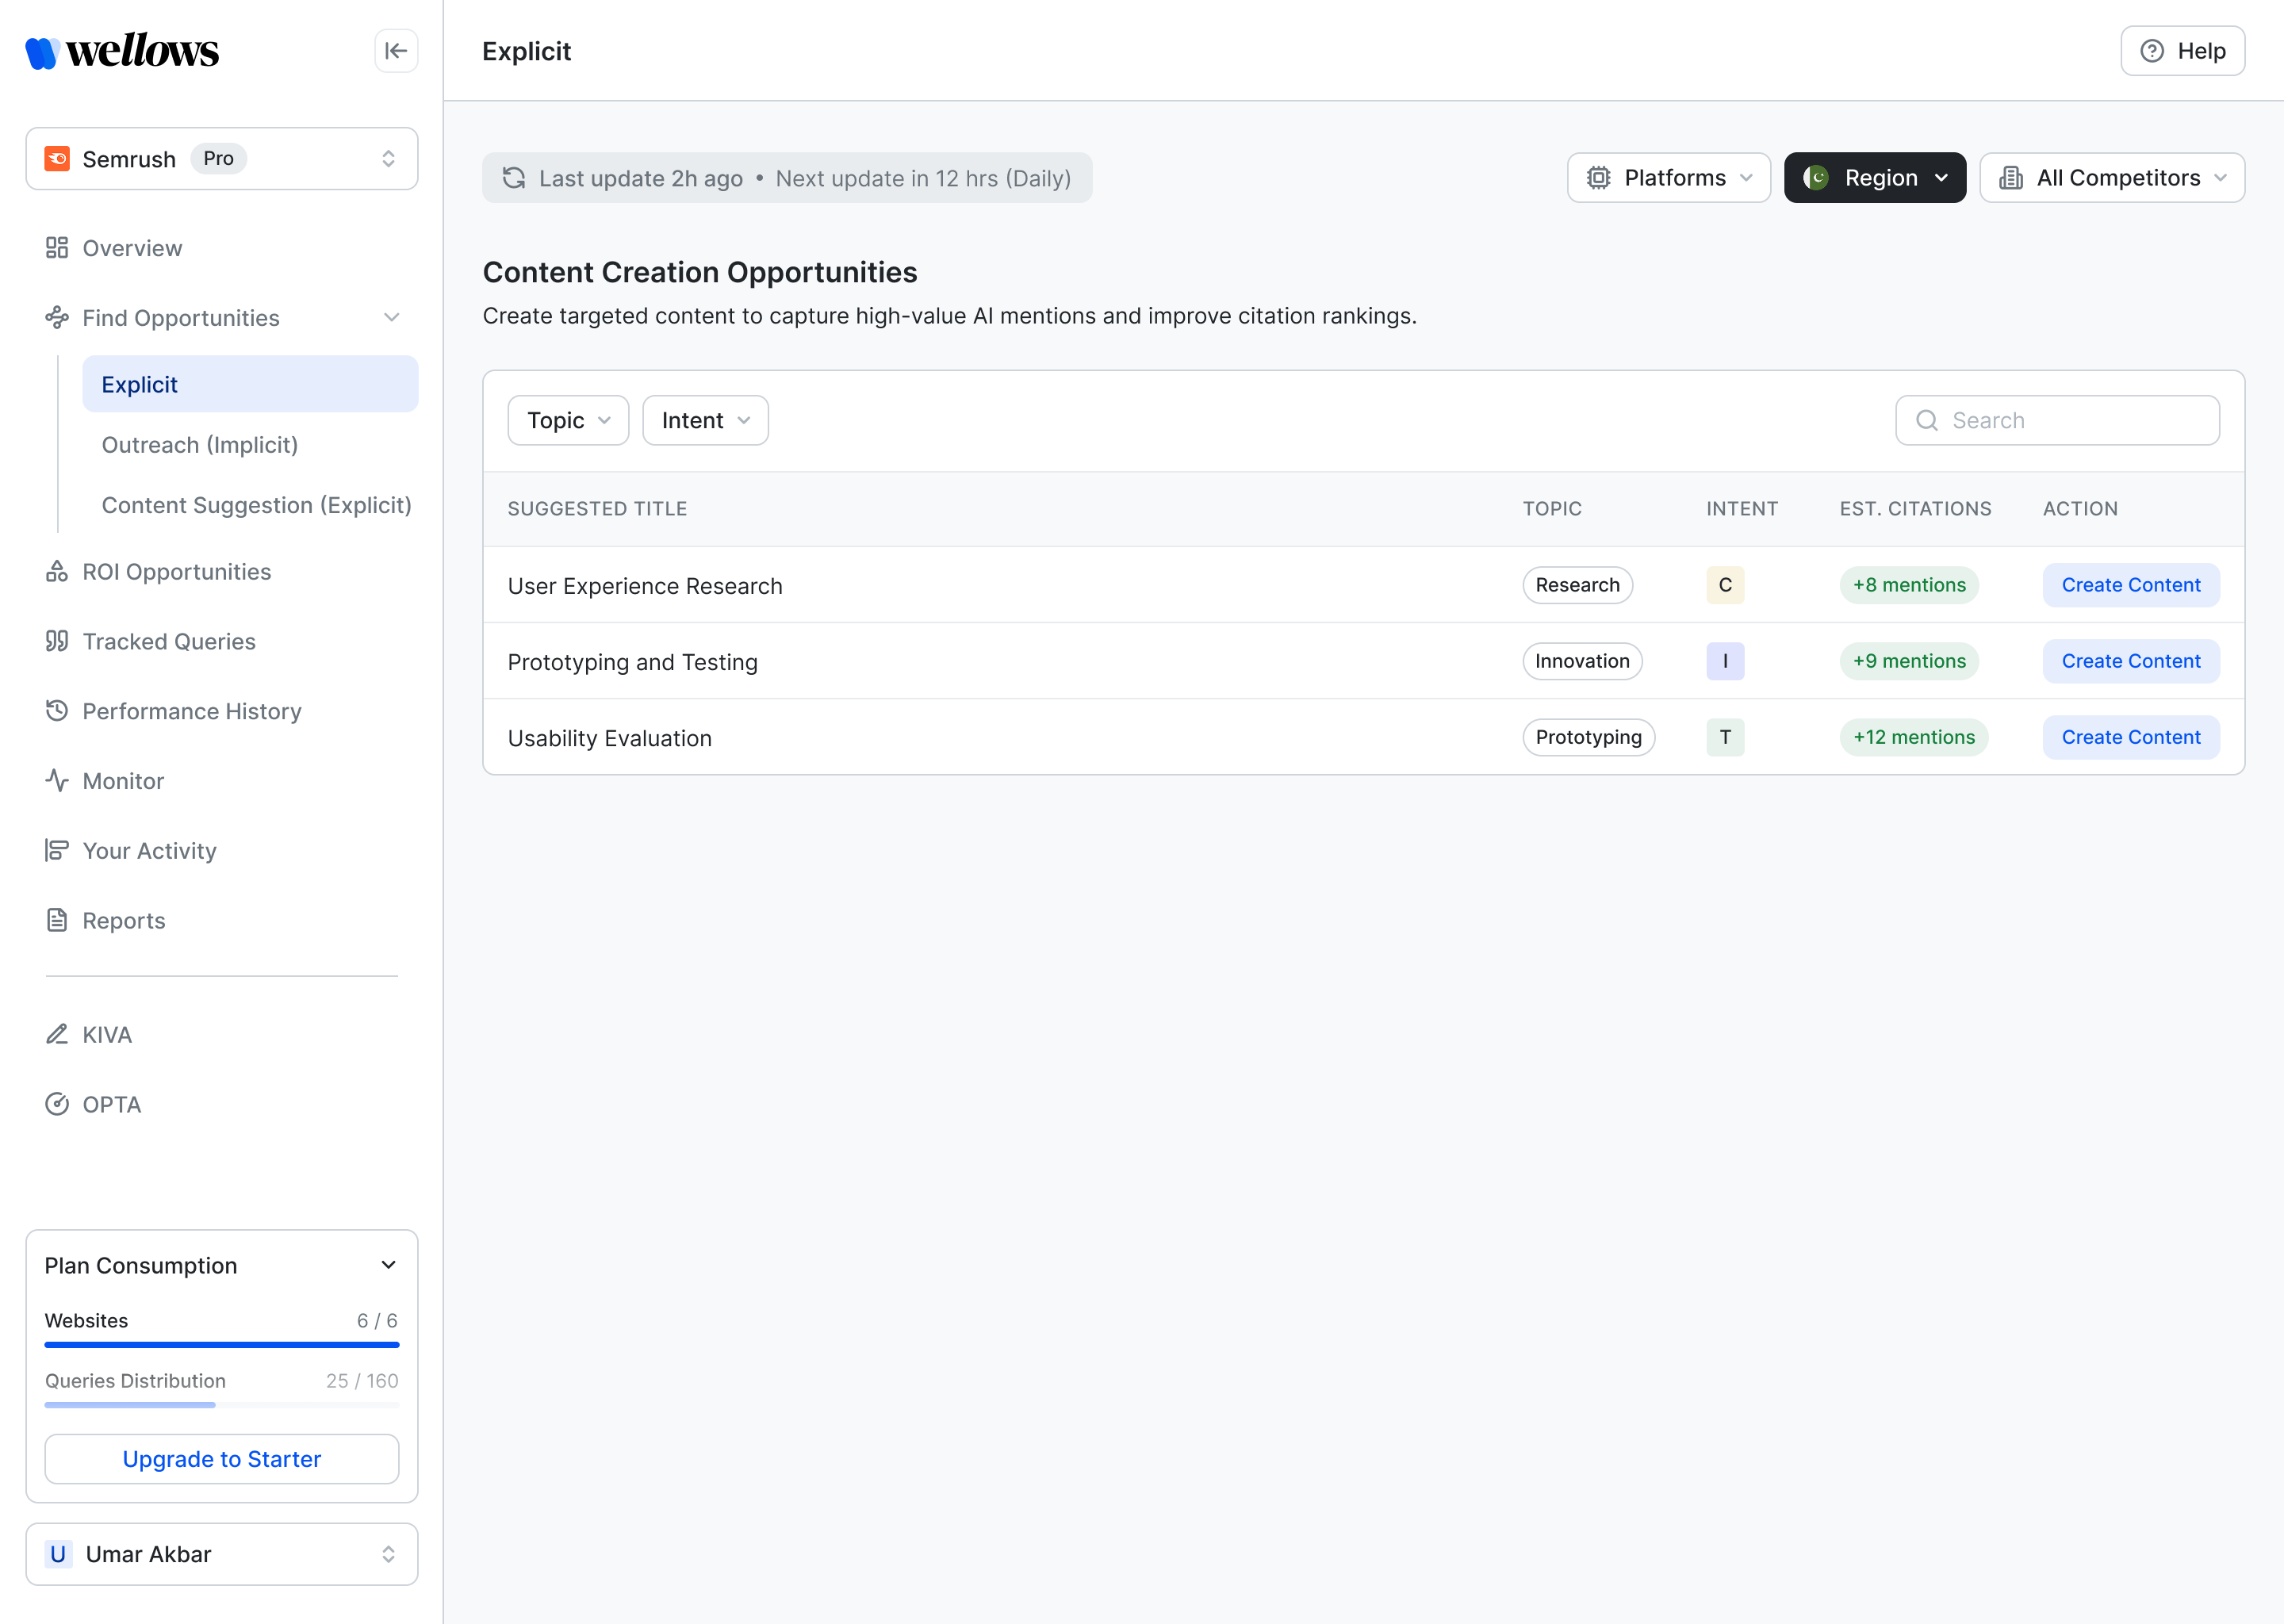Viewport: 2284px width, 1624px height.
Task: Click the ROI Opportunities icon
Action: (x=57, y=572)
